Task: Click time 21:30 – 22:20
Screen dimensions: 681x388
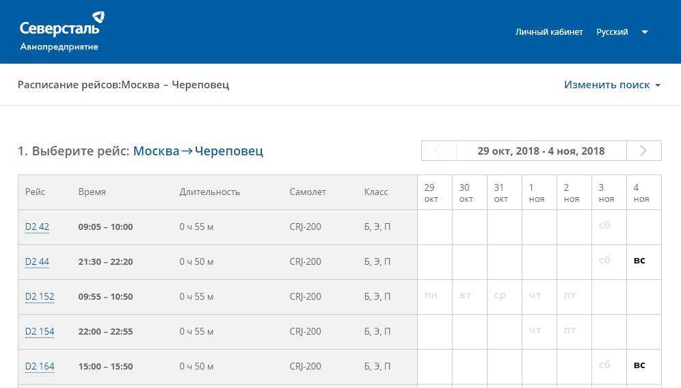Action: point(105,261)
